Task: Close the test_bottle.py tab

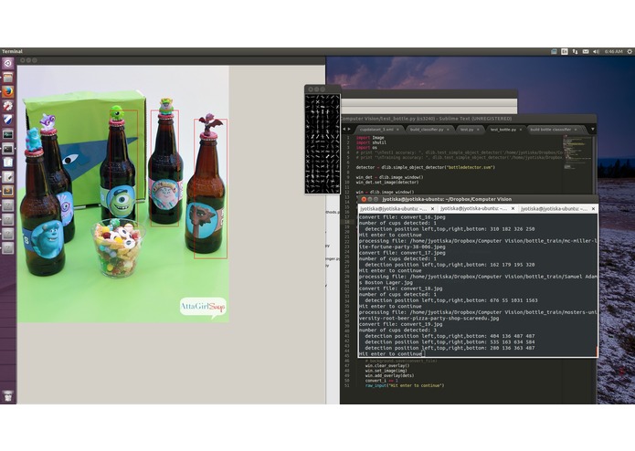Action: click(521, 130)
